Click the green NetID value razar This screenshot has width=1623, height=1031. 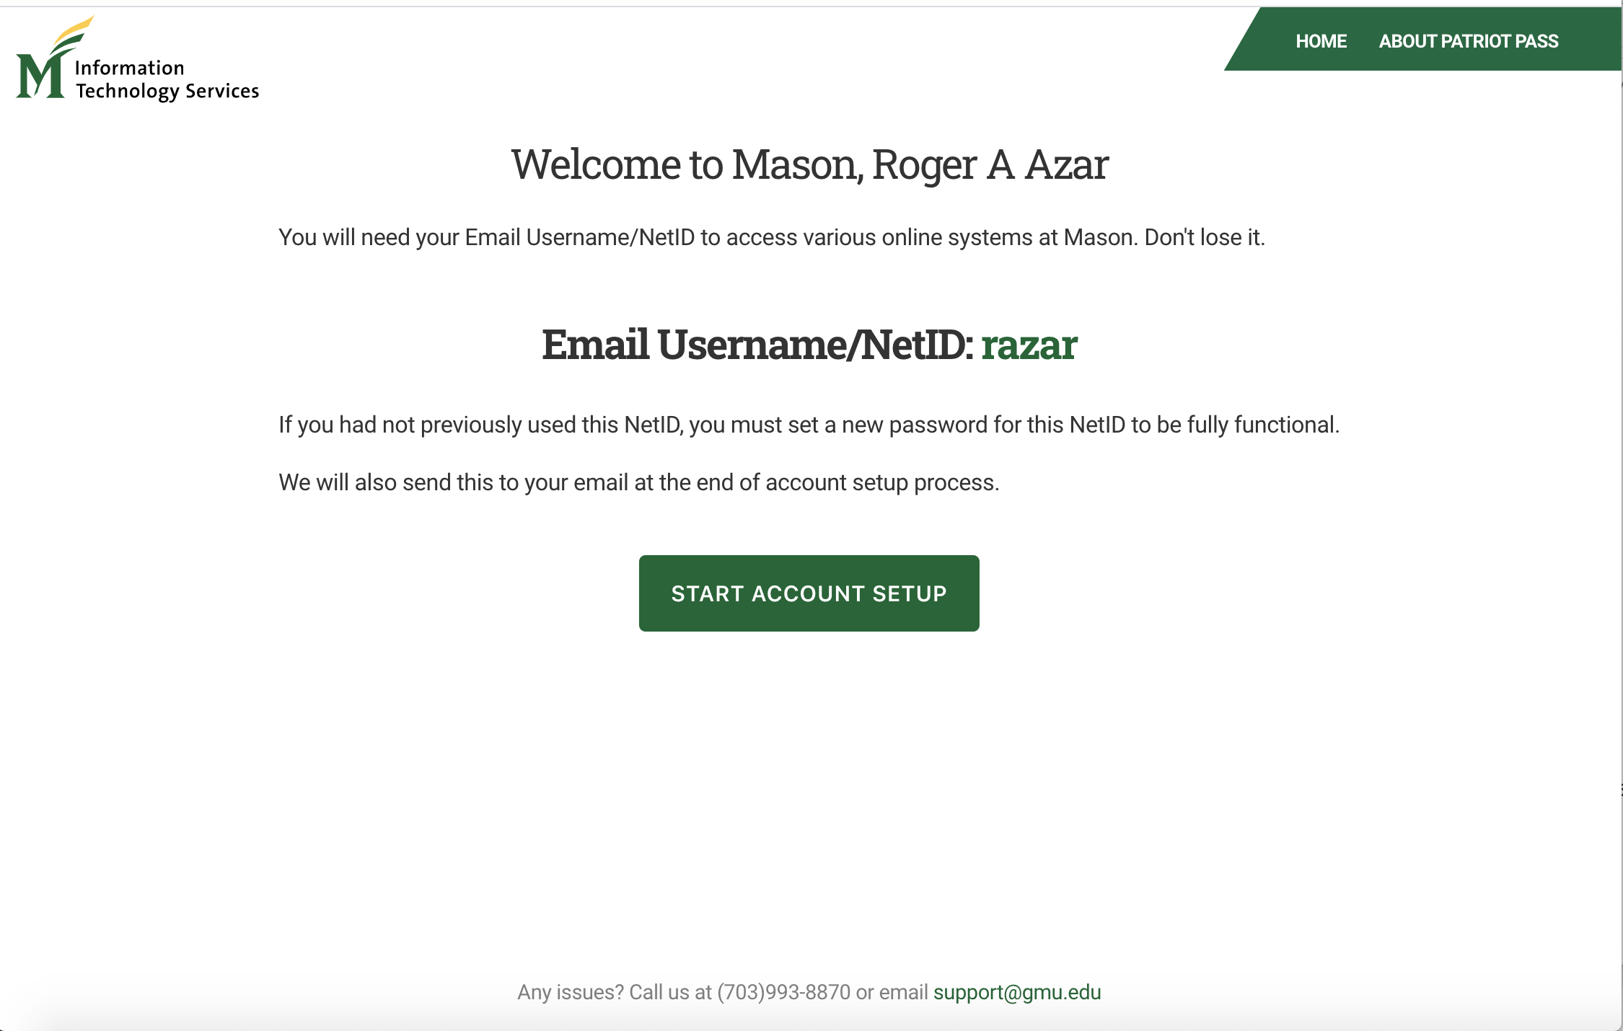point(1029,345)
